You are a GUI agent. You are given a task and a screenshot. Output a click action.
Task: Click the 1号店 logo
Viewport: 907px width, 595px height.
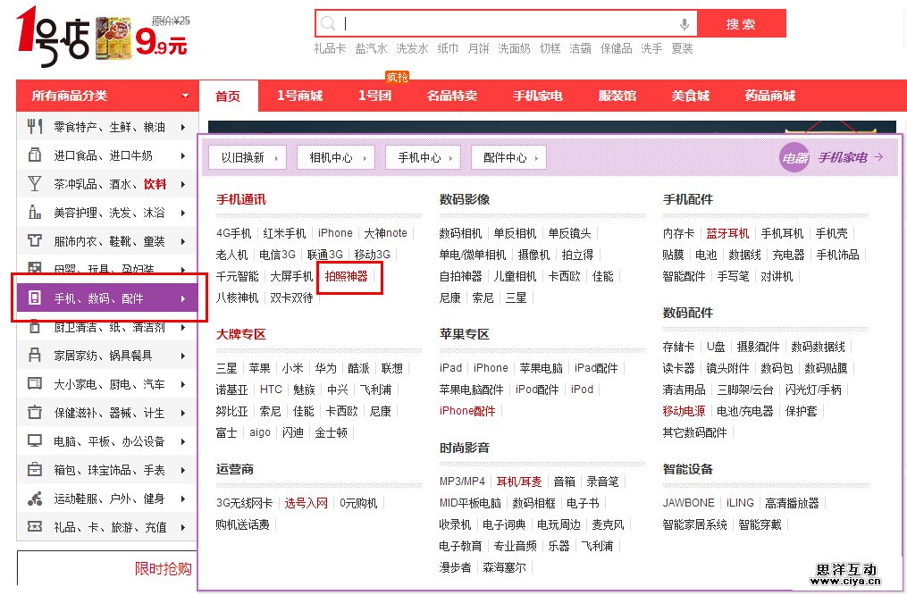(54, 36)
